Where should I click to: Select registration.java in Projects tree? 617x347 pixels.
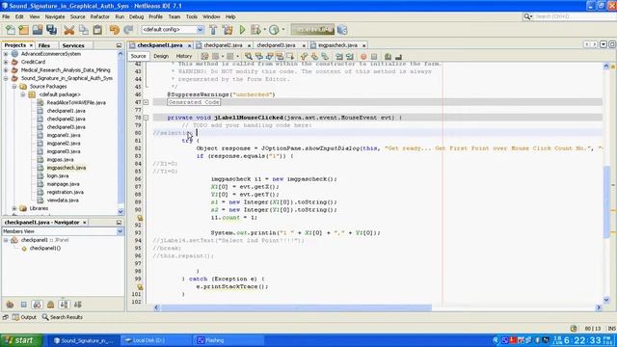65,192
